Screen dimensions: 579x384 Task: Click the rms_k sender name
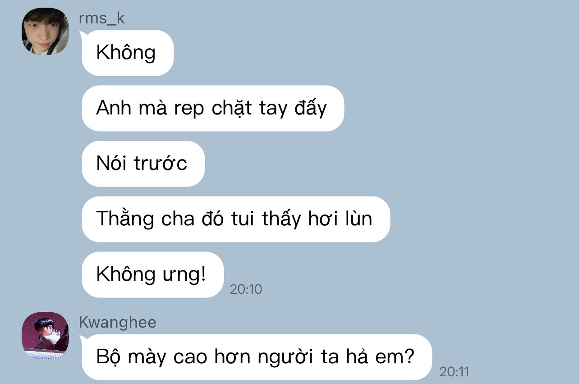[101, 19]
